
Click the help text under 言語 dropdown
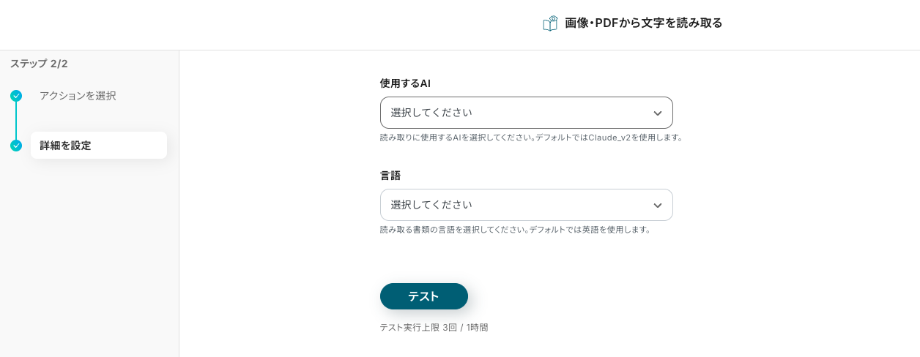515,230
